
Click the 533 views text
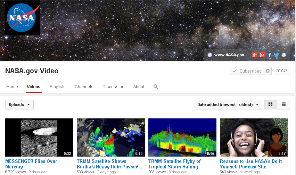pyautogui.click(x=85, y=172)
